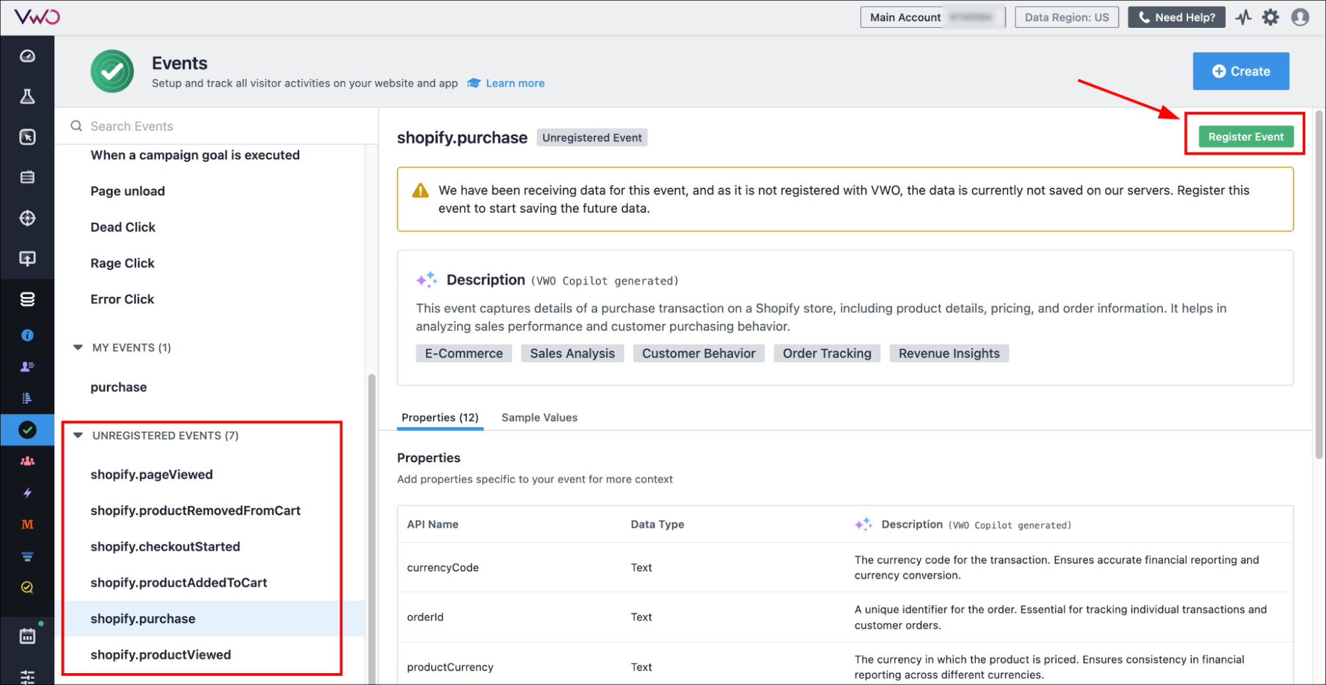Open the settings gear icon in header
This screenshot has height=685, width=1326.
point(1270,17)
